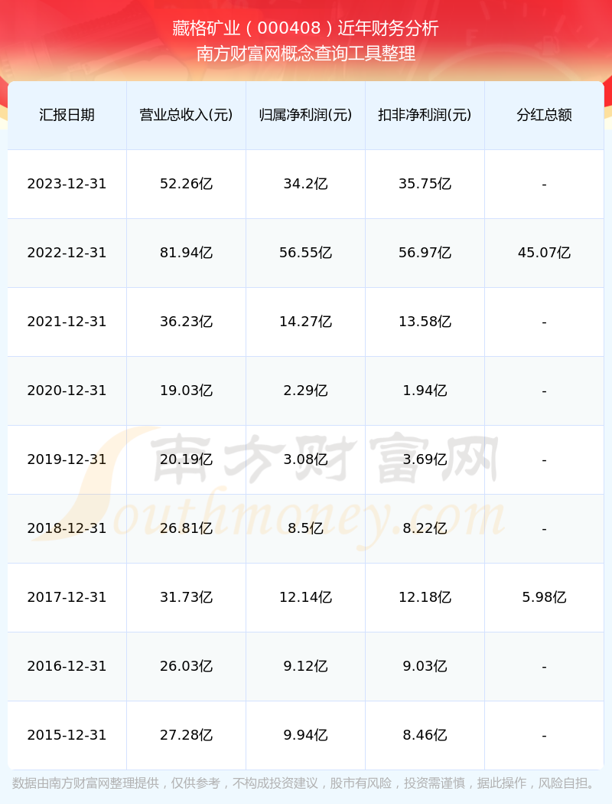Image resolution: width=612 pixels, height=804 pixels.
Task: Click revenue value 36.23亿
Action: 187,322
